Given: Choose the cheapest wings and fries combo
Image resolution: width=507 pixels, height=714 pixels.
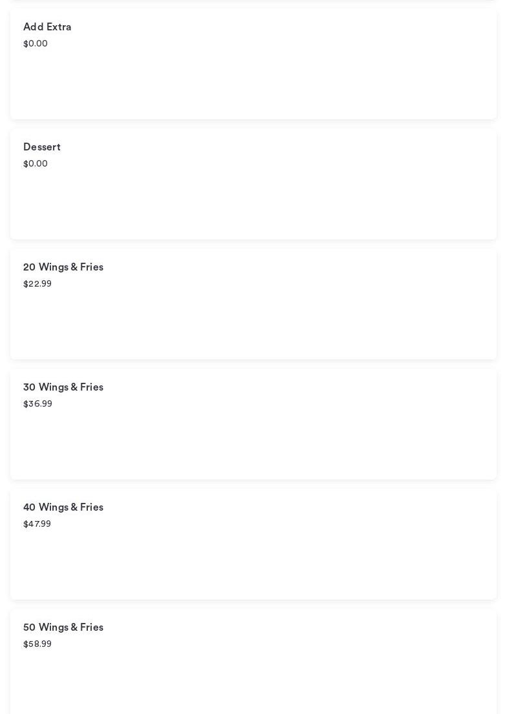Looking at the screenshot, I should pos(253,303).
